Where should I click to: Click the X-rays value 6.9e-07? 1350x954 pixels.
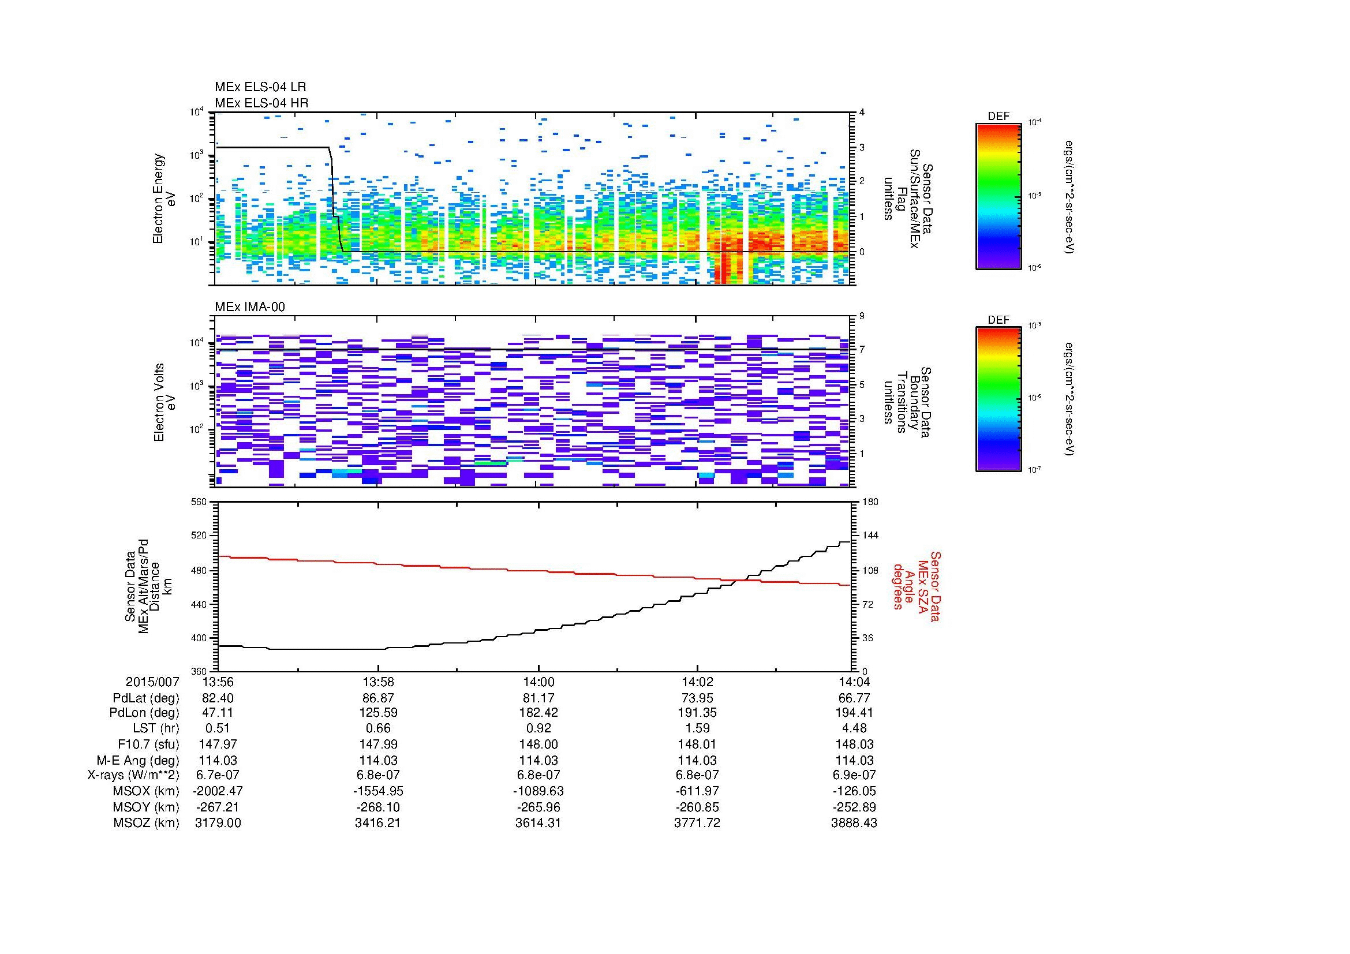(x=854, y=775)
